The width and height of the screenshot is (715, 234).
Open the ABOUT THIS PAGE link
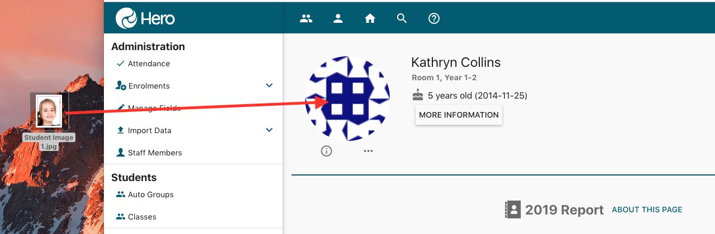click(x=647, y=209)
